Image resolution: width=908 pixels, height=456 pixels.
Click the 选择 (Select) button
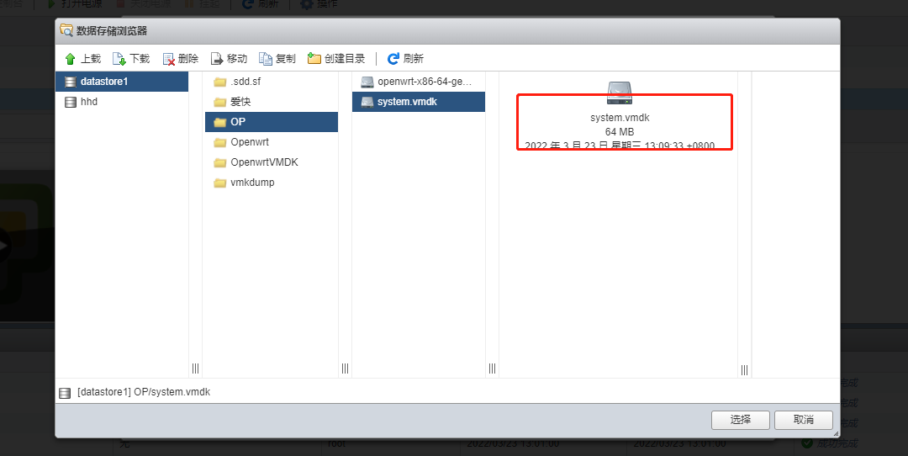coord(740,420)
